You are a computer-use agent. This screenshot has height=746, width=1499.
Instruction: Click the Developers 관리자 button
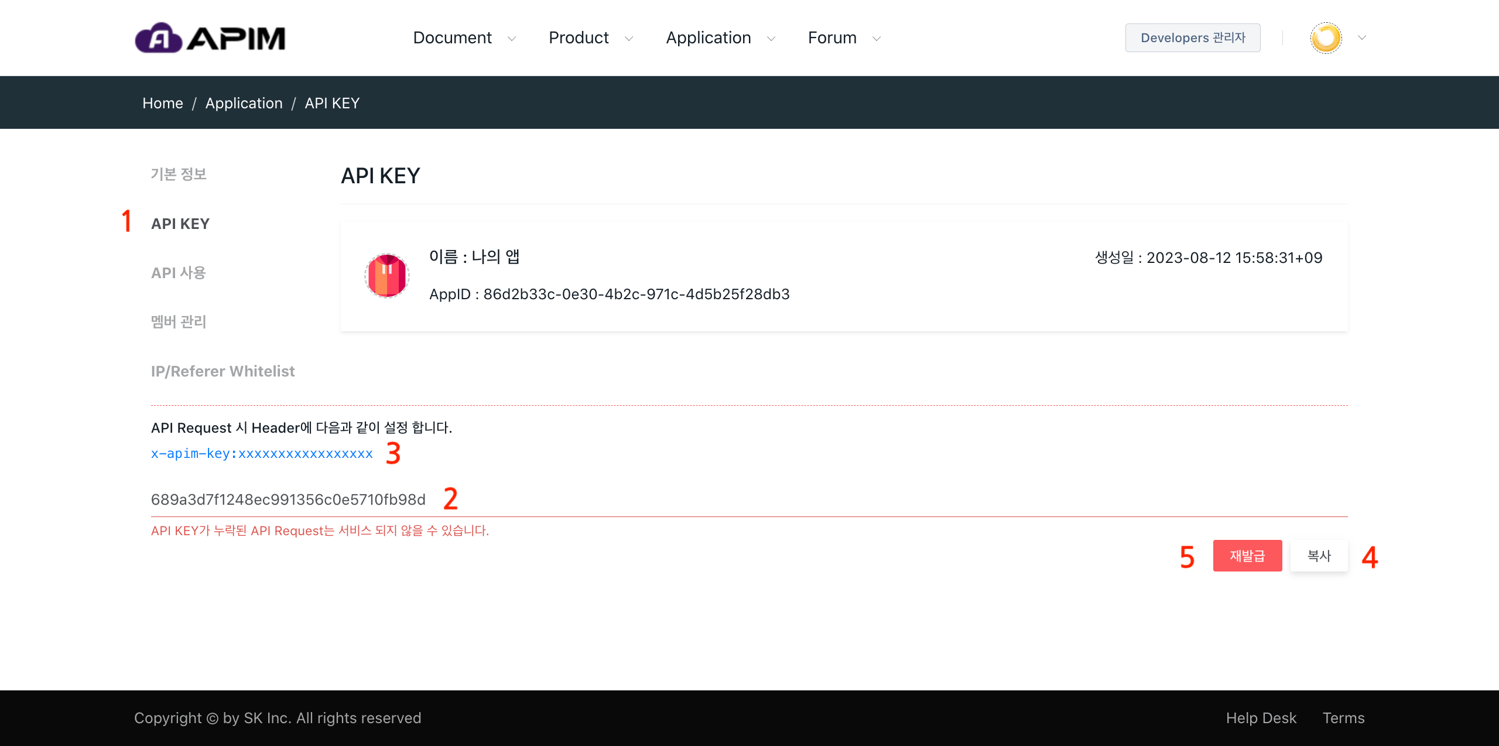pos(1192,38)
